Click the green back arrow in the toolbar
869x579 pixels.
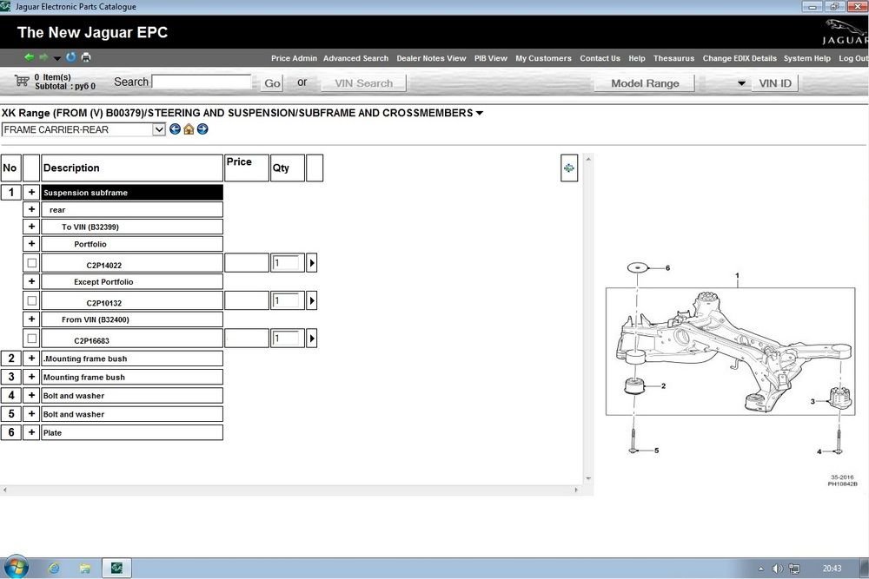pos(30,58)
